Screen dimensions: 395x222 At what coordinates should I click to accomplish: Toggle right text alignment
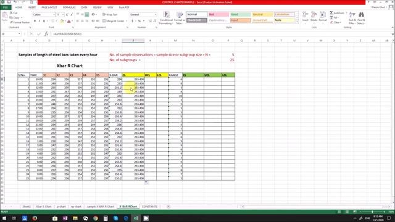[87, 21]
